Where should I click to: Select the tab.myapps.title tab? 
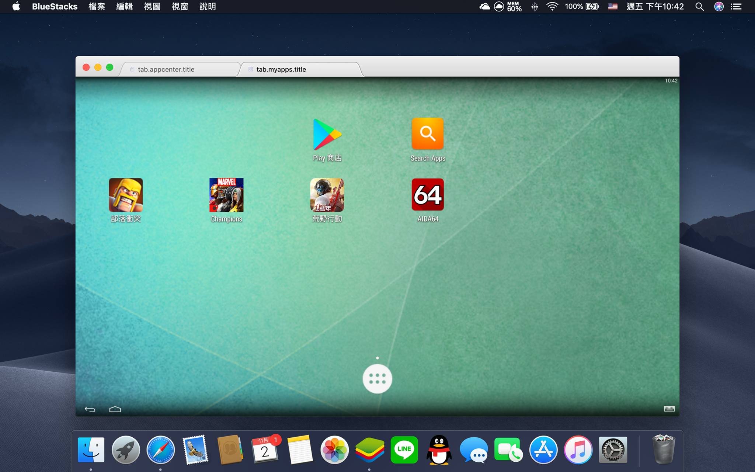(x=300, y=69)
